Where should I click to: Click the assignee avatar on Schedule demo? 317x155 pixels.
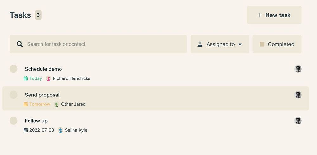[298, 69]
